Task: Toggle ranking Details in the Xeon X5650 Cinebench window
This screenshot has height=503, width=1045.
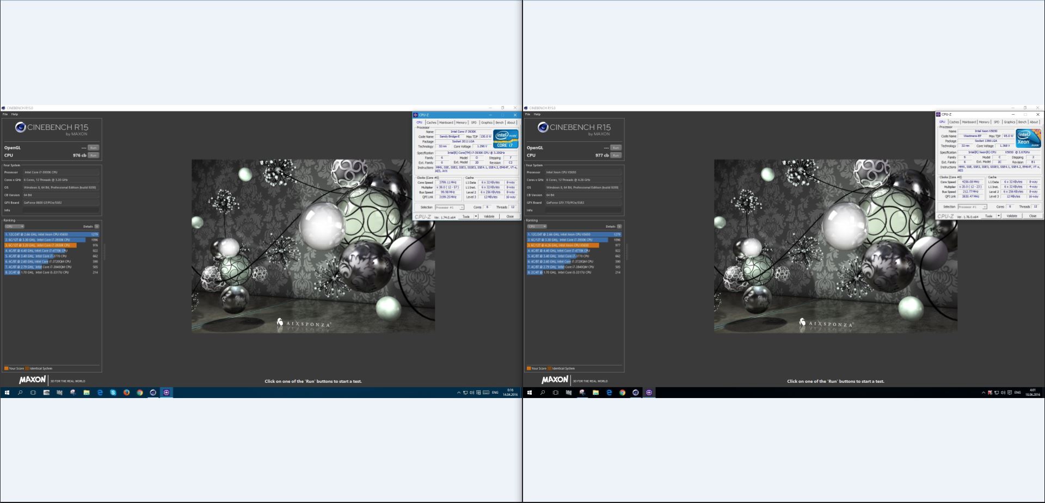Action: [619, 226]
